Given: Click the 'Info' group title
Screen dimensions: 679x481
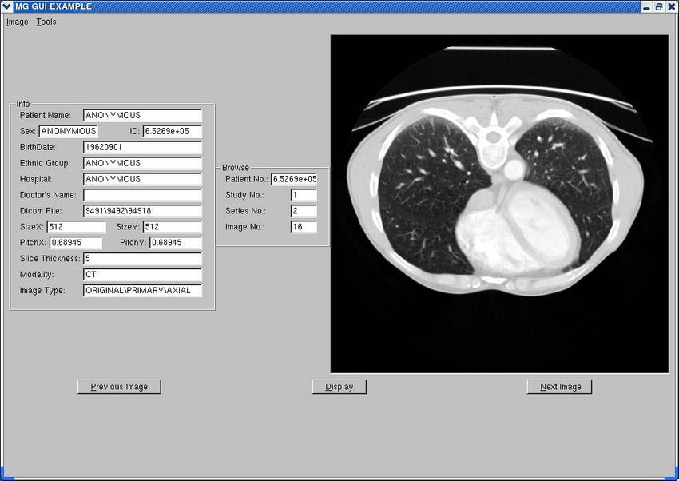Looking at the screenshot, I should tap(23, 104).
